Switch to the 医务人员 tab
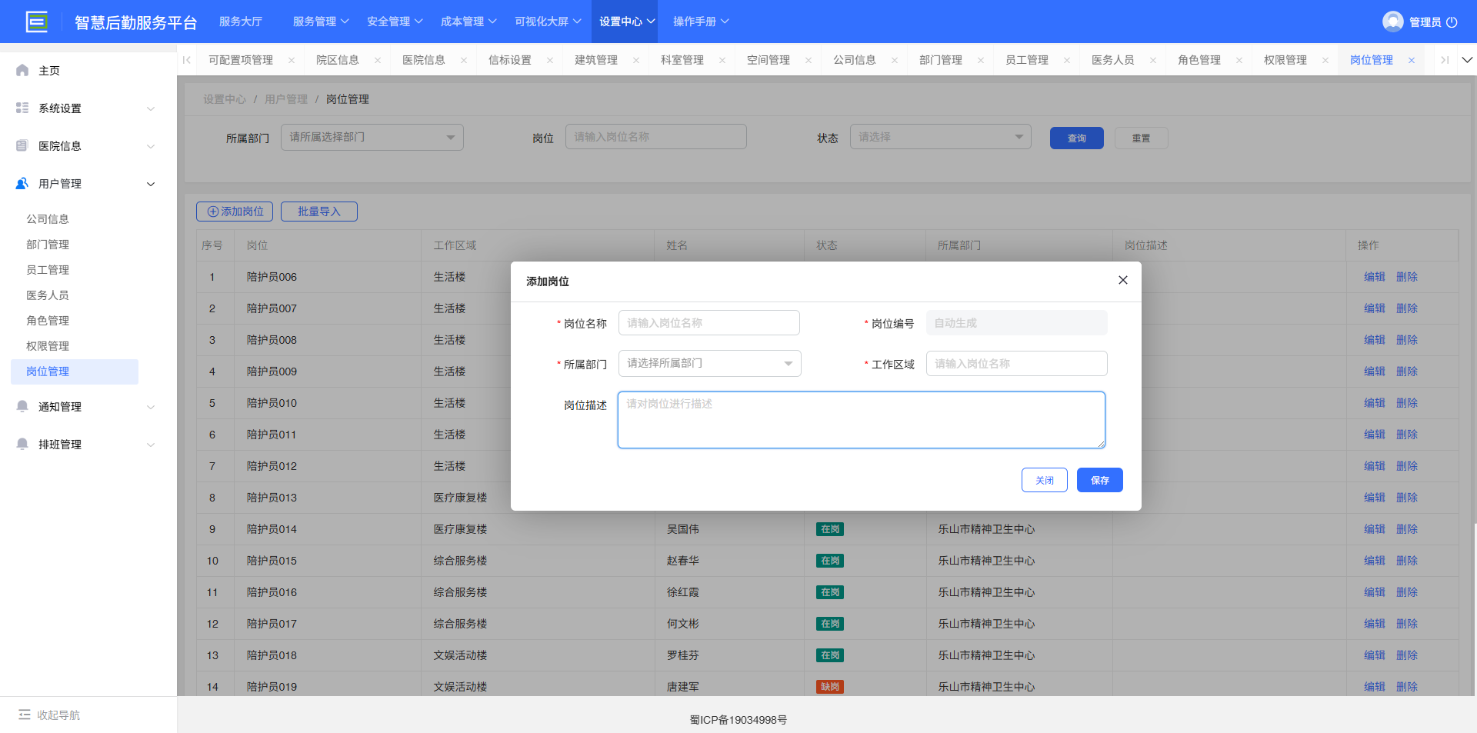Screen dimensions: 1477x733 tap(1113, 60)
